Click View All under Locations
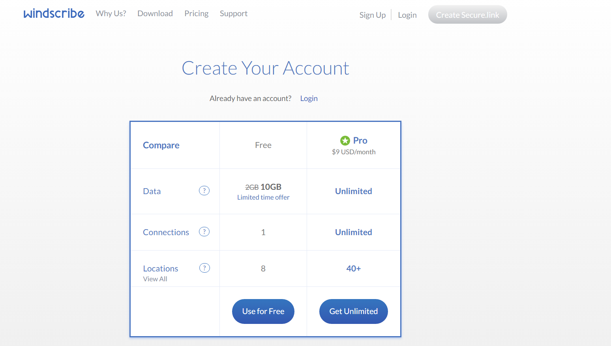 pos(155,279)
